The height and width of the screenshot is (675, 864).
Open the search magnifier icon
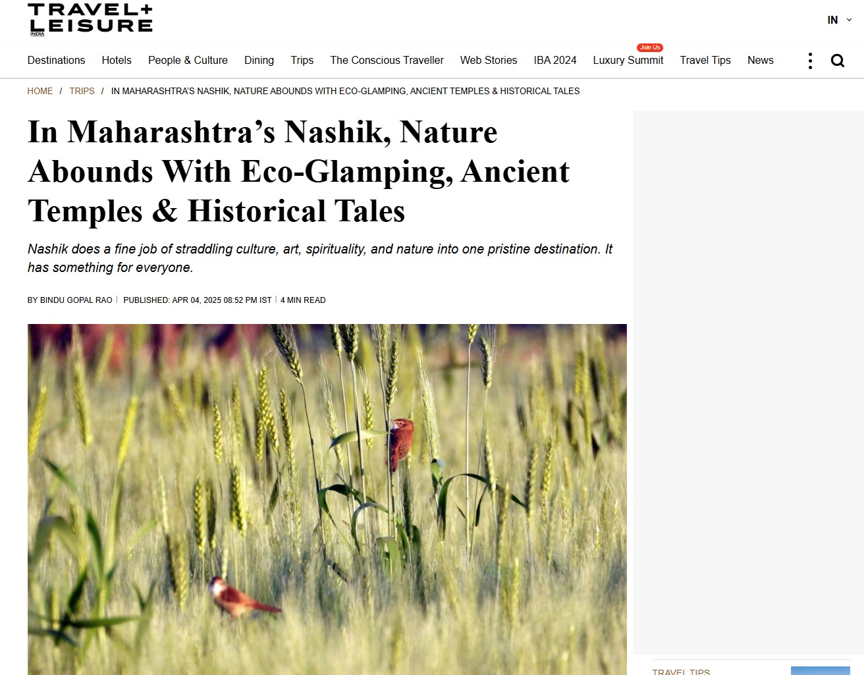[837, 61]
